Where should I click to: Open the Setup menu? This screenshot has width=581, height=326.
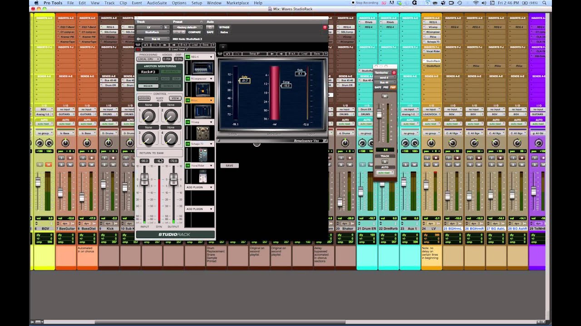click(197, 3)
